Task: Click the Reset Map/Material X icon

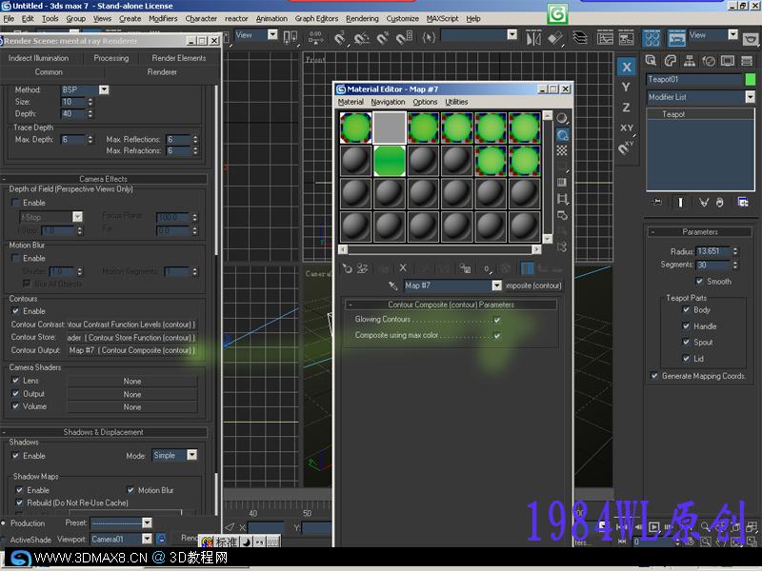Action: point(403,268)
